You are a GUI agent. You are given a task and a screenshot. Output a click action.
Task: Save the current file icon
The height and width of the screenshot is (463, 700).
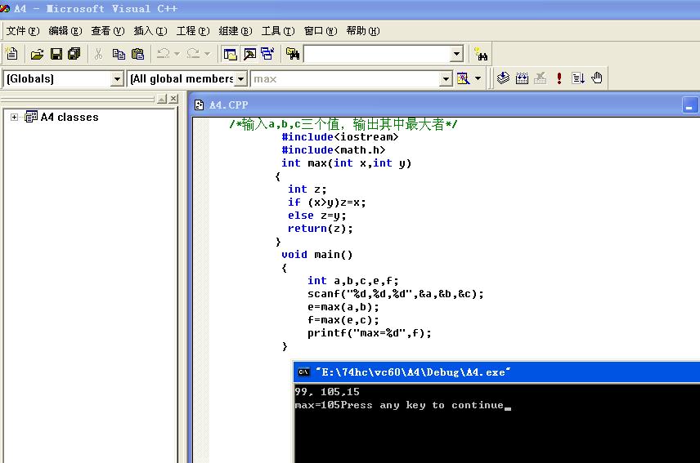point(56,55)
